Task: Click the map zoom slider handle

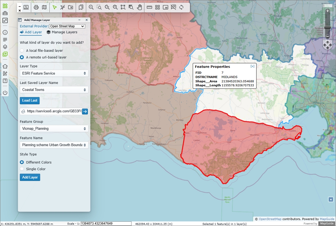Action: pos(328,28)
